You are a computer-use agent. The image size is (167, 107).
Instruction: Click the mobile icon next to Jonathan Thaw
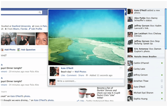tap(162, 81)
